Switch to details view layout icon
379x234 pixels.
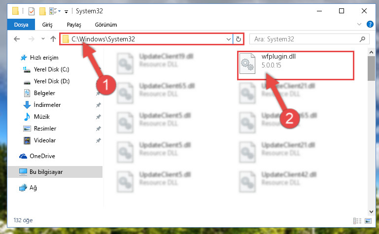click(357, 221)
